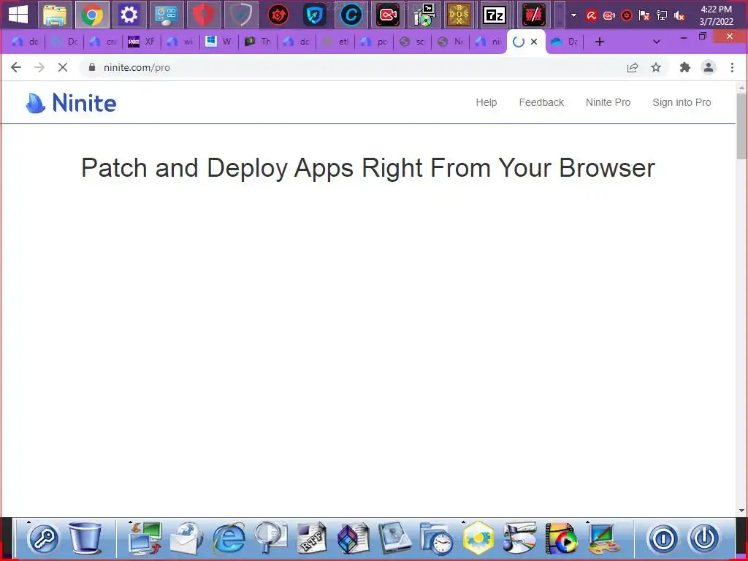
Task: Open the Ninite Pro link
Action: pyautogui.click(x=608, y=102)
